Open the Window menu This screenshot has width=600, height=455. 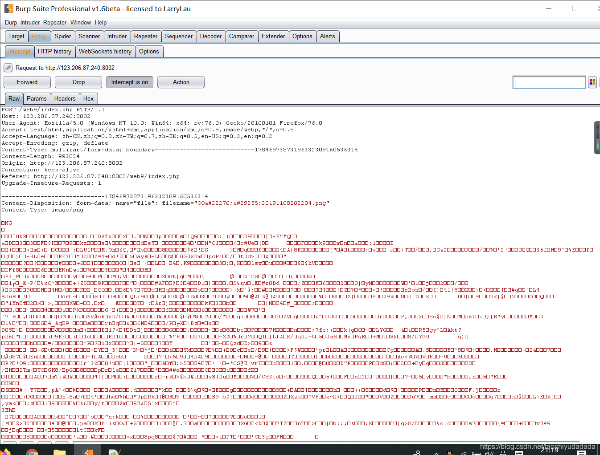(x=81, y=22)
